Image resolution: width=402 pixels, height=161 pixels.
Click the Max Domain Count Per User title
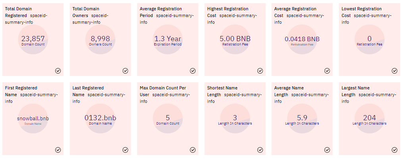click(x=163, y=88)
